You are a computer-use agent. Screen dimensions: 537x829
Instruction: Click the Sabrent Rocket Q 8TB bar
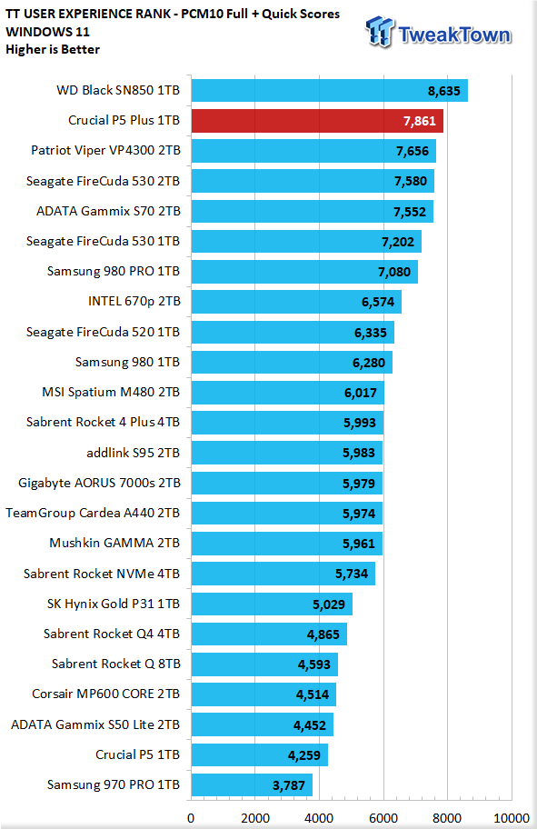tap(264, 664)
